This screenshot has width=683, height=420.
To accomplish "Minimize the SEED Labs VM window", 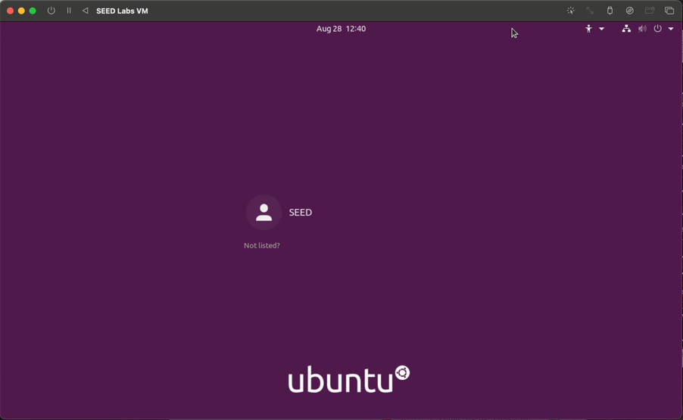I will click(21, 11).
